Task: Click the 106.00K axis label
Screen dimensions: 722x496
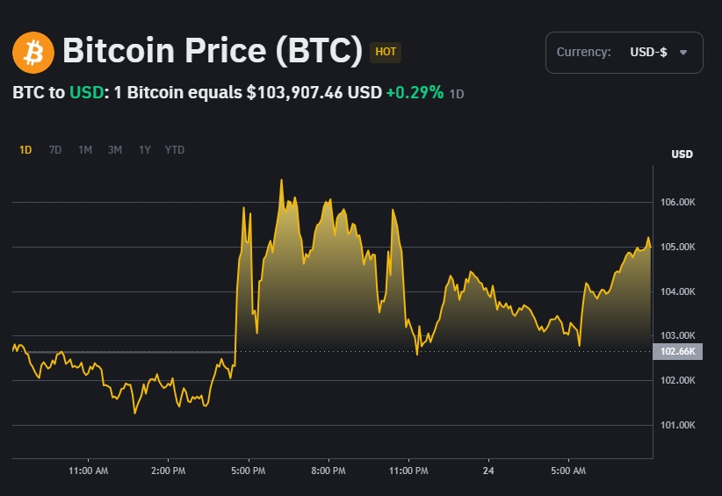Action: tap(677, 203)
